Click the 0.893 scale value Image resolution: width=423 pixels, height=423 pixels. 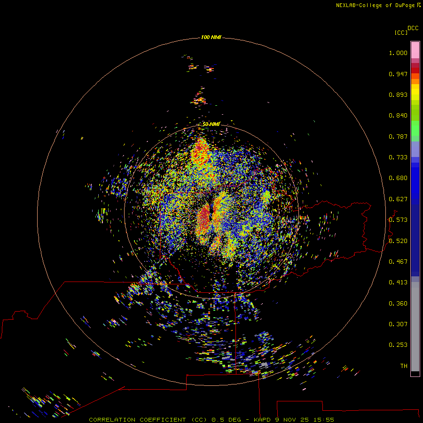pos(398,94)
